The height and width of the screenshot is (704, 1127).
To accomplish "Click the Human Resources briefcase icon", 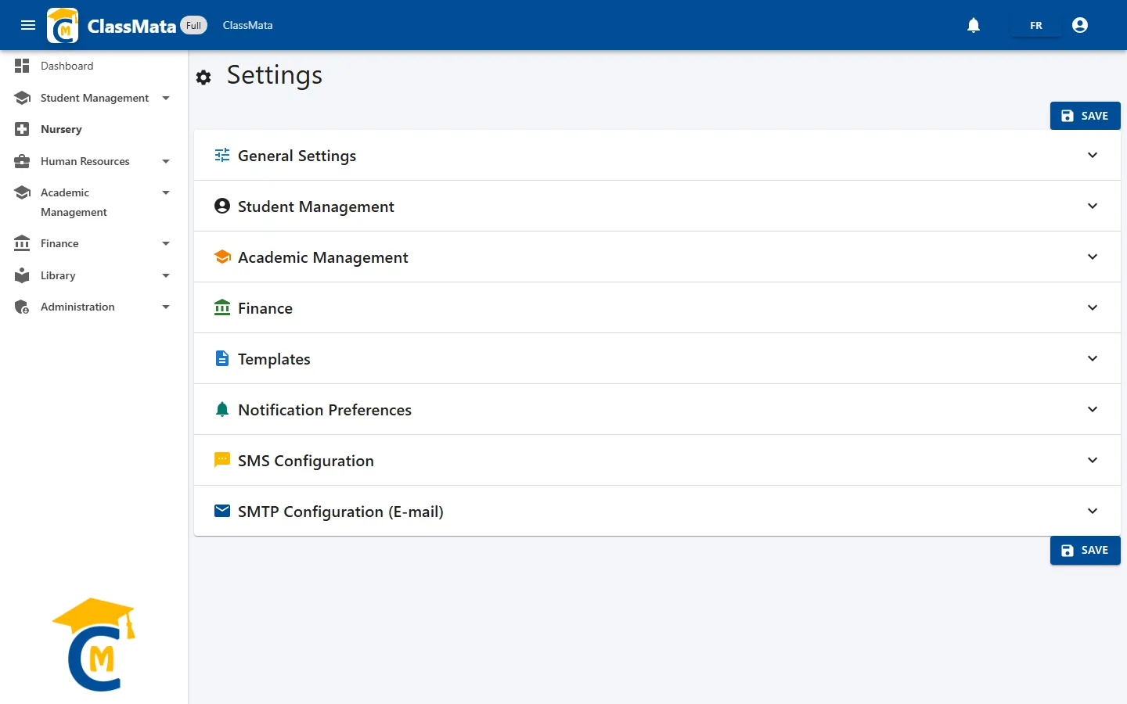I will coord(22,161).
